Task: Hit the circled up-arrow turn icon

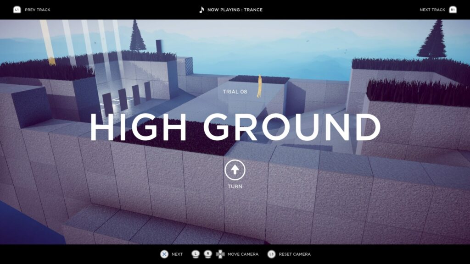Action: tap(235, 170)
